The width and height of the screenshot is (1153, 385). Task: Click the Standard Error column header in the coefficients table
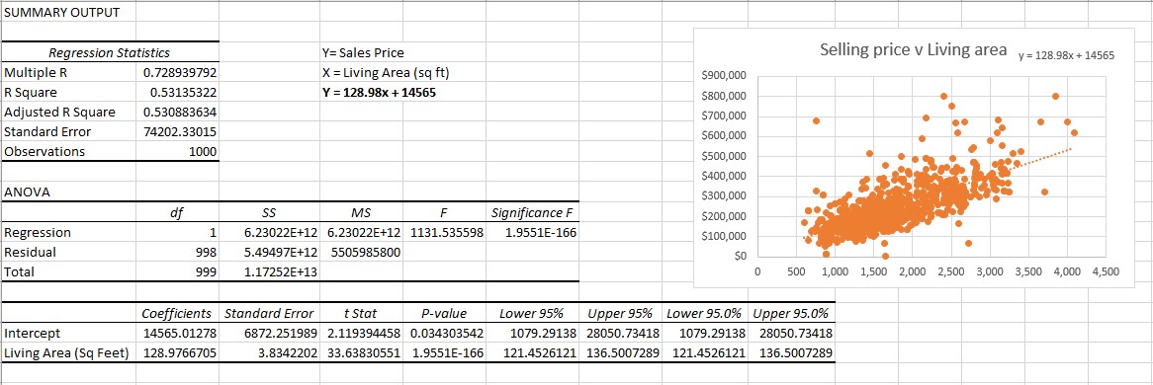pos(268,313)
